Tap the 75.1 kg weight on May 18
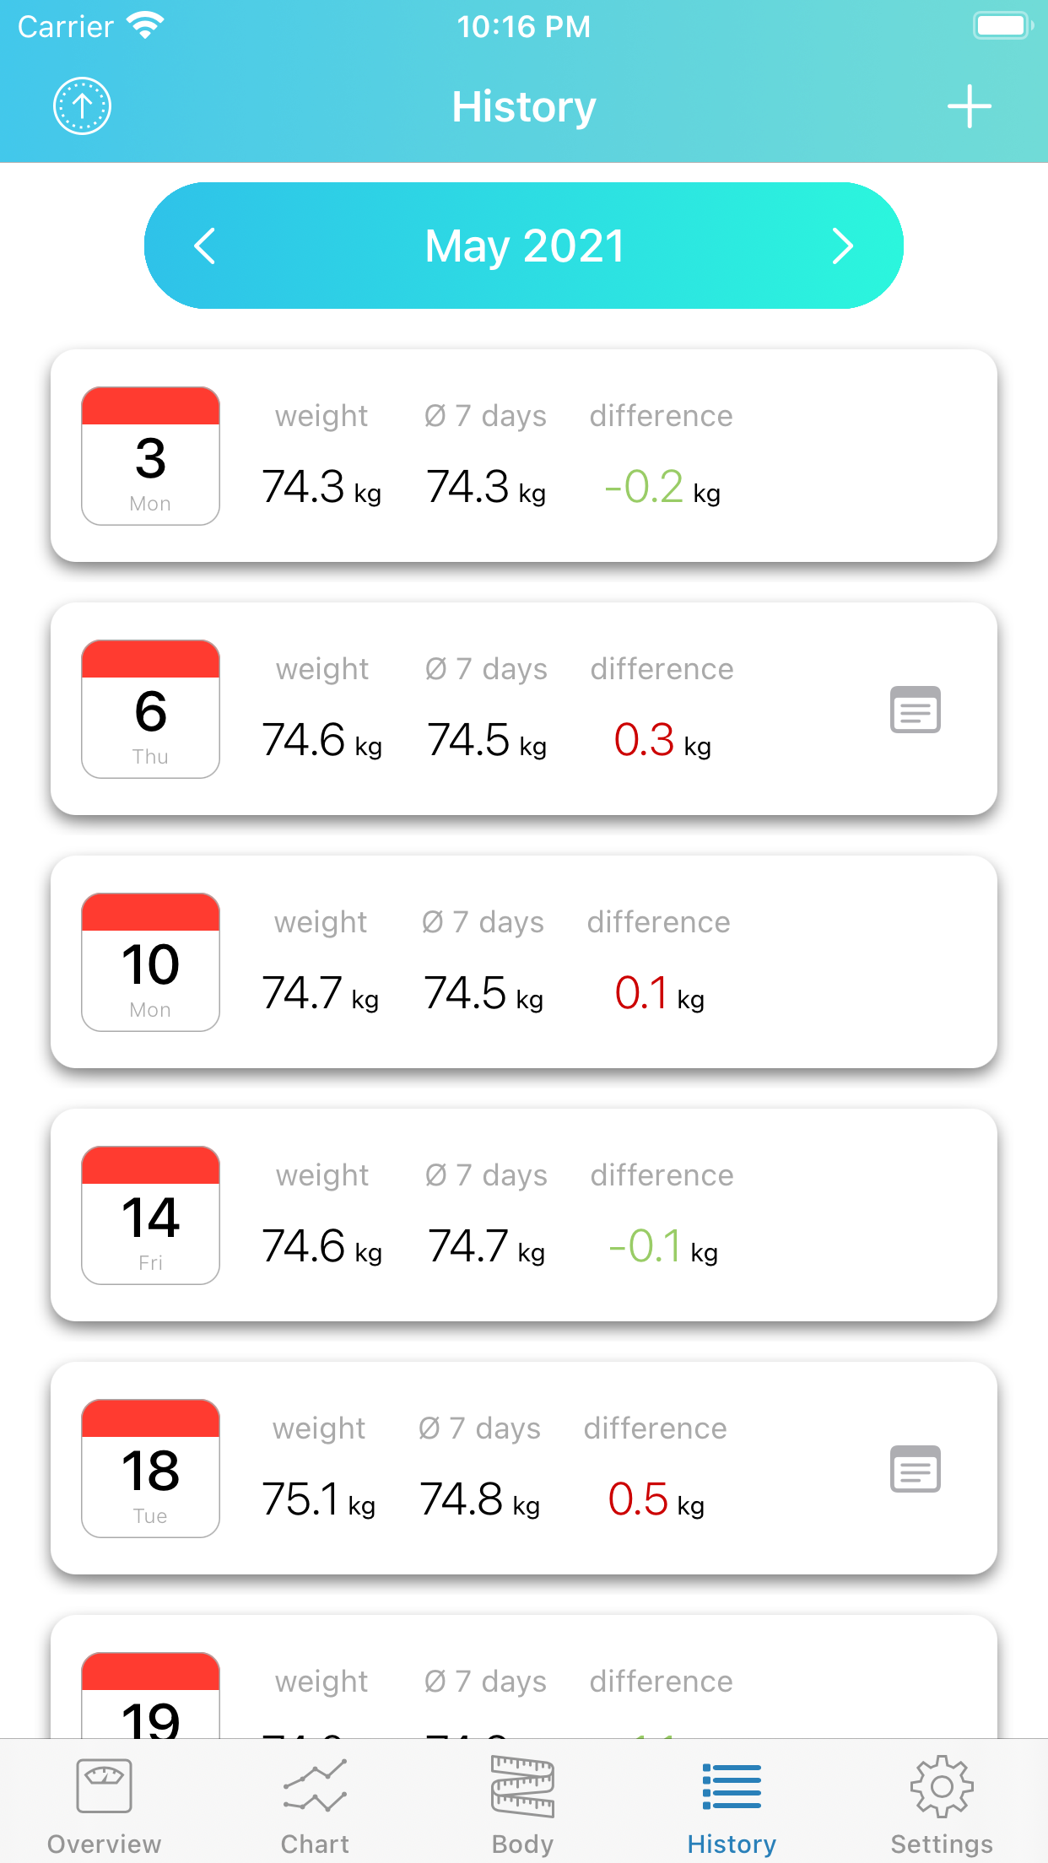1048x1863 pixels. [318, 1499]
